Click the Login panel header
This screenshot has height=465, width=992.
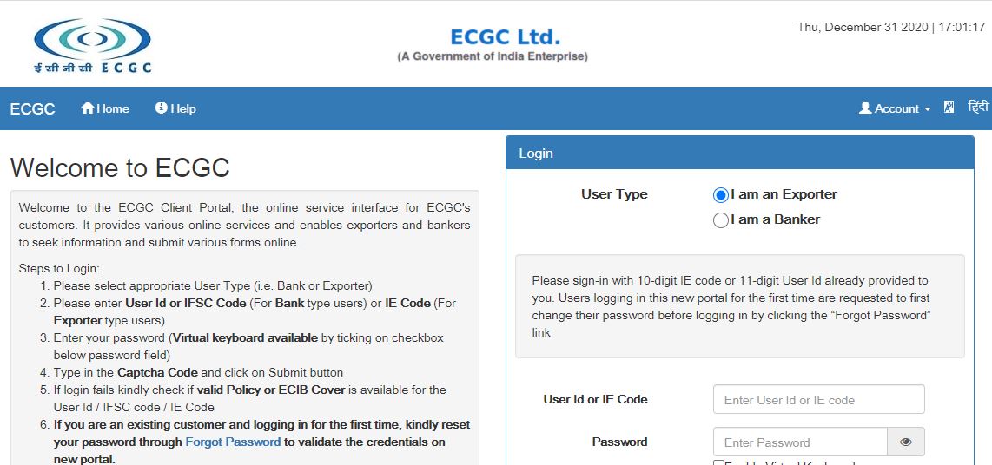click(739, 153)
